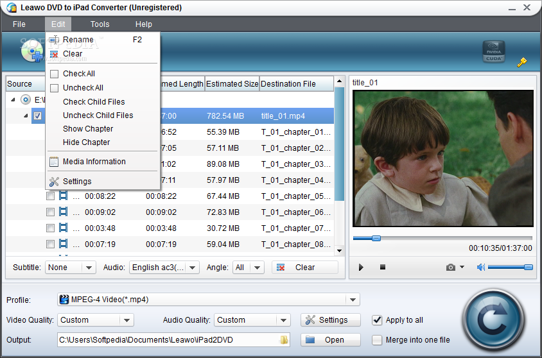Open the Subtitle dropdown
This screenshot has height=358, width=542.
point(70,267)
